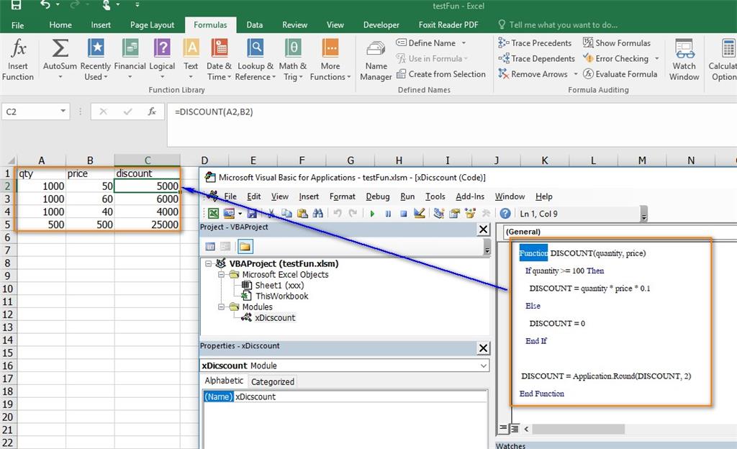Click View Code in the Project panel toolbar
Image resolution: width=737 pixels, height=449 pixels.
click(x=210, y=247)
